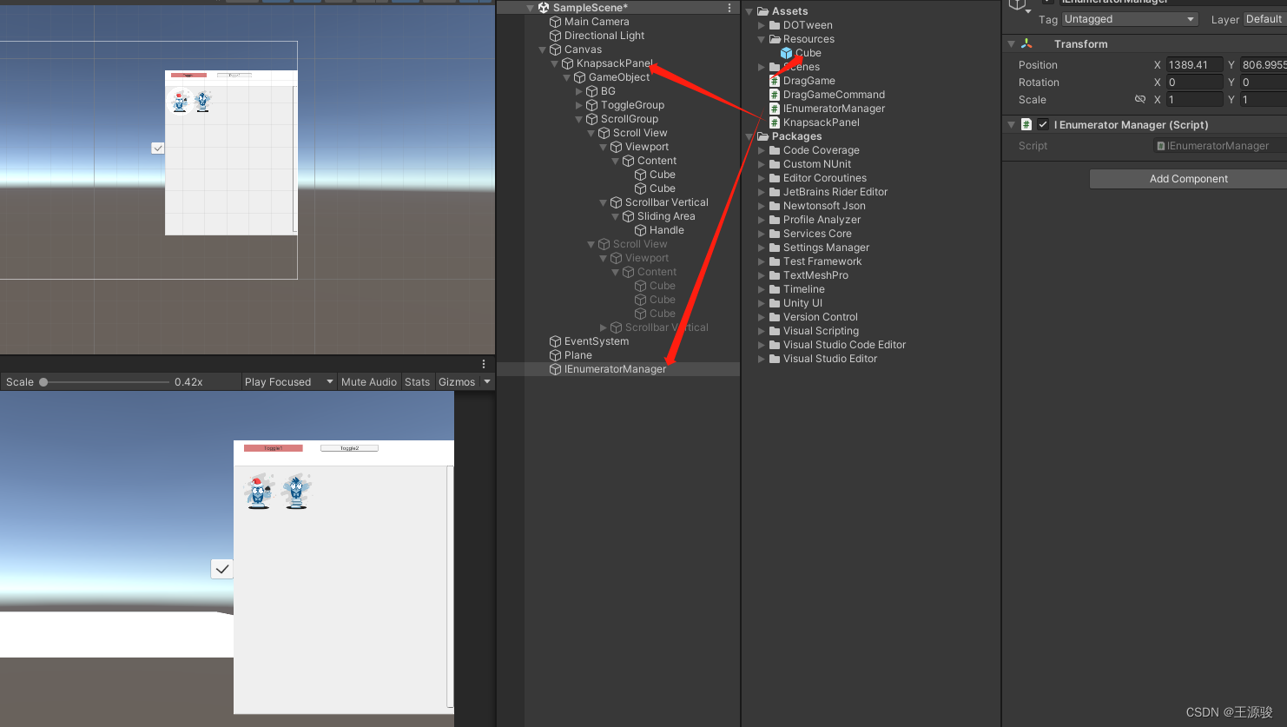
Task: Select the Visual Scripting package folder
Action: [x=821, y=331]
